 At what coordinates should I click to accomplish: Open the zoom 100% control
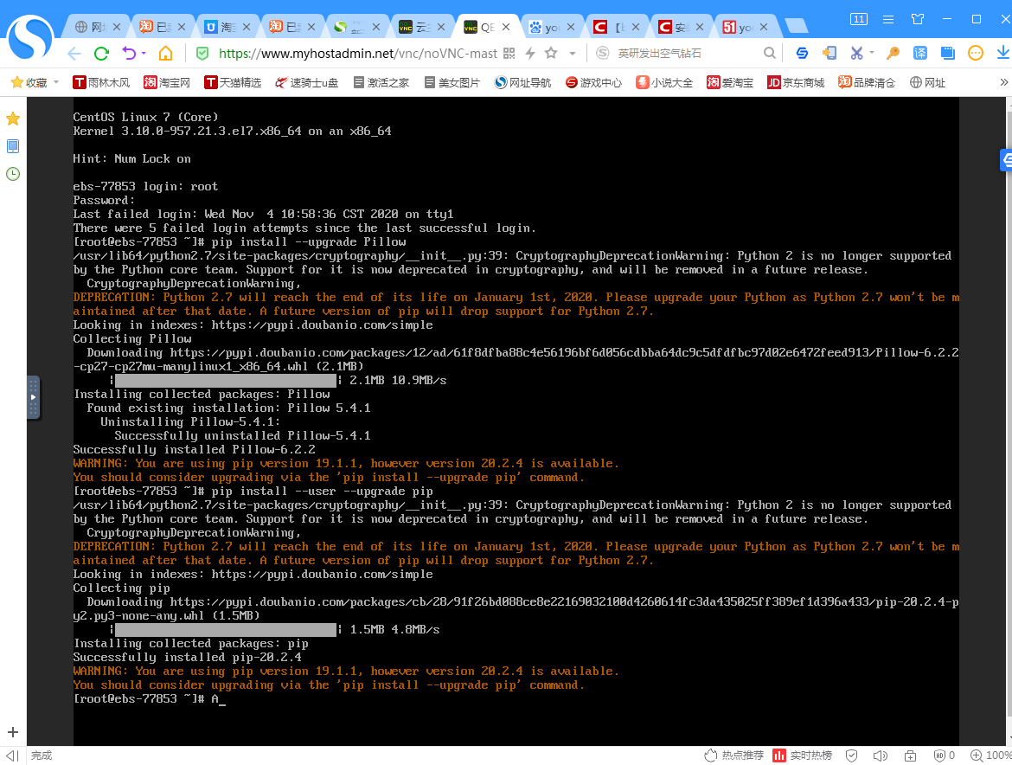(991, 755)
